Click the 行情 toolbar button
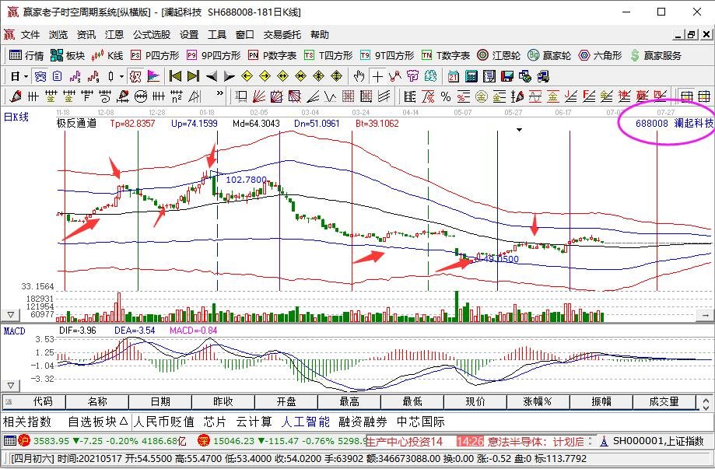The height and width of the screenshot is (469, 715). [x=26, y=55]
